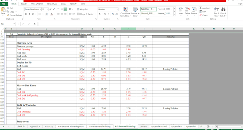Apply Comma Style number format

(x=108, y=14)
